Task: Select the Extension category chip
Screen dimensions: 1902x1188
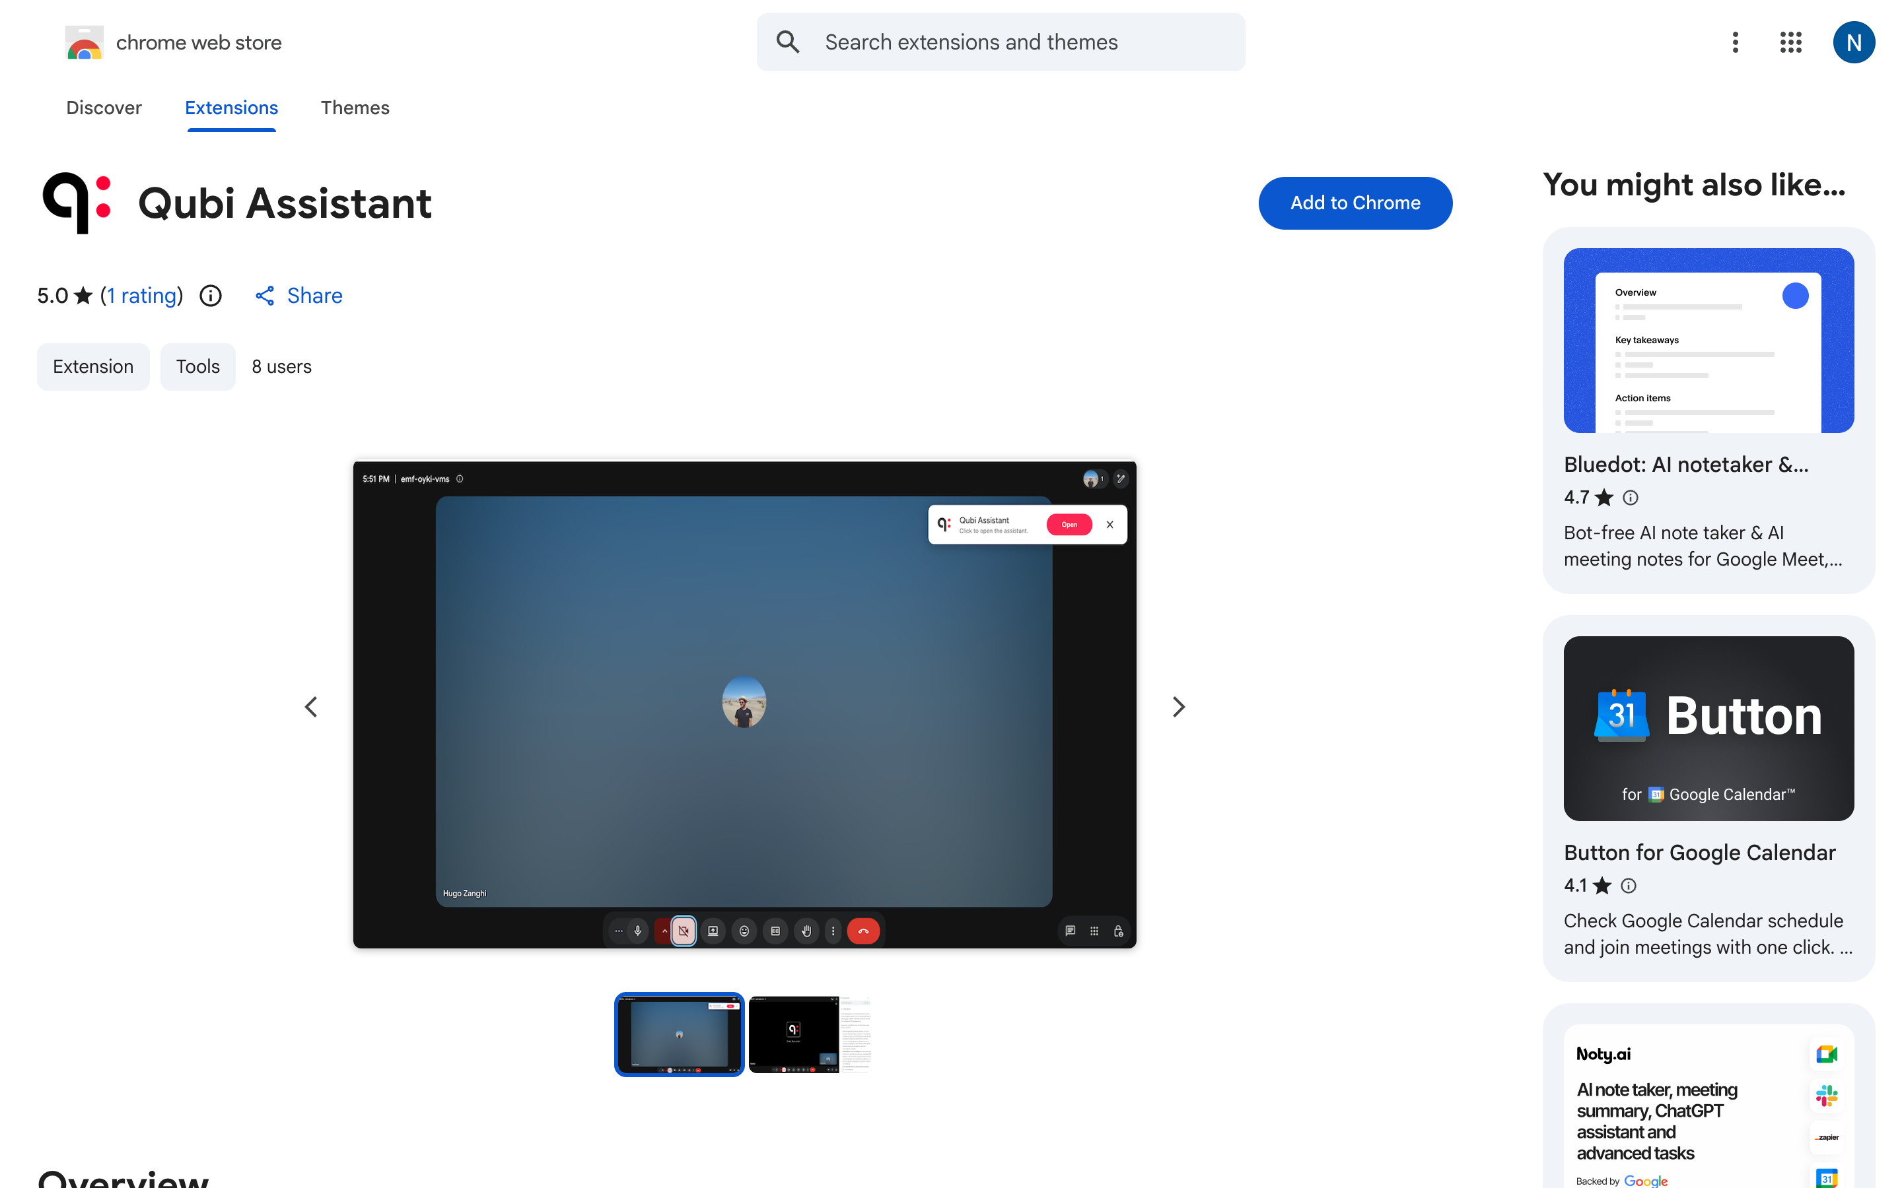Action: (92, 366)
